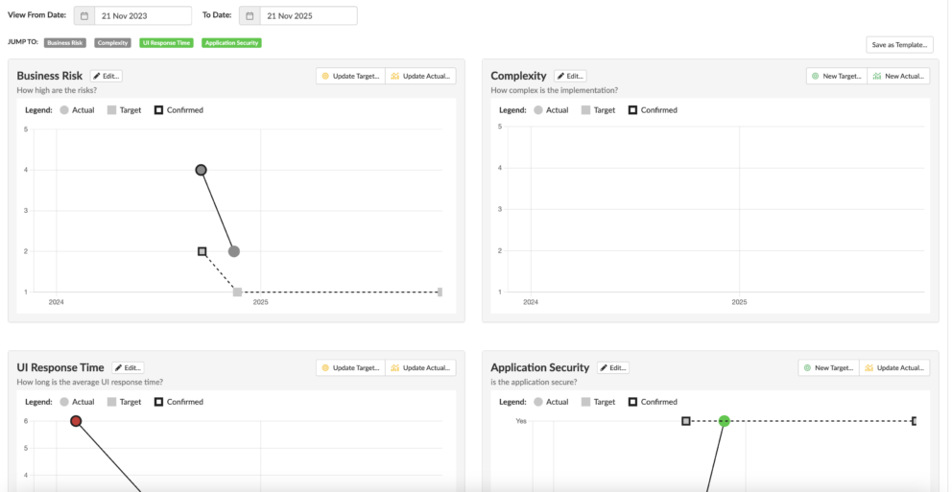The height and width of the screenshot is (492, 952).
Task: Click Confirmed legend square in Complexity chart
Action: 632,110
